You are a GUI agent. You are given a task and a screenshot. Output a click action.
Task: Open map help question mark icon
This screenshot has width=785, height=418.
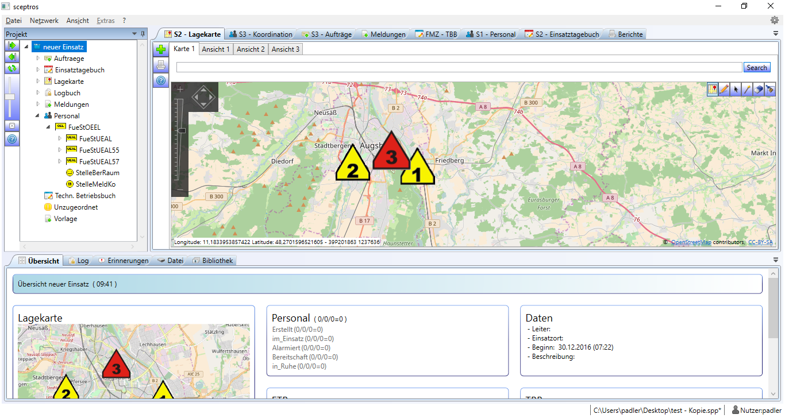coord(161,80)
